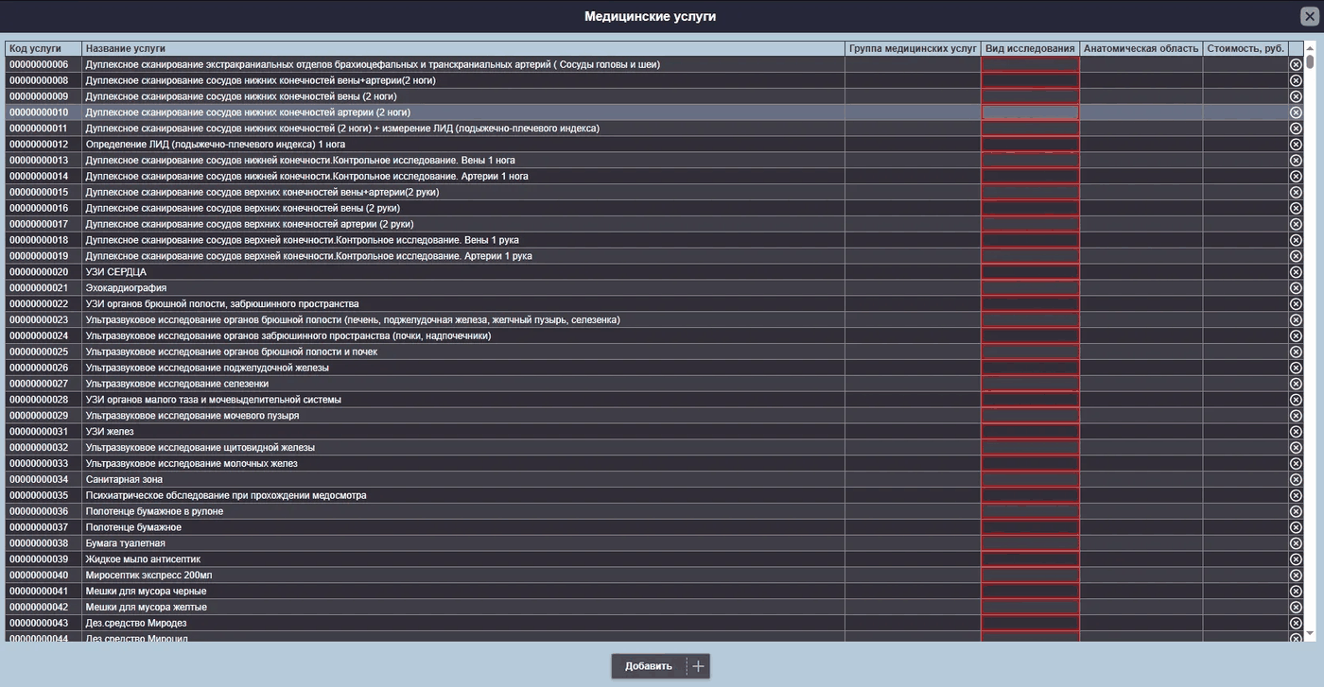Click 'Ультразвуковое исследование органов брюшной полости и почек'
The image size is (1324, 687).
click(232, 352)
